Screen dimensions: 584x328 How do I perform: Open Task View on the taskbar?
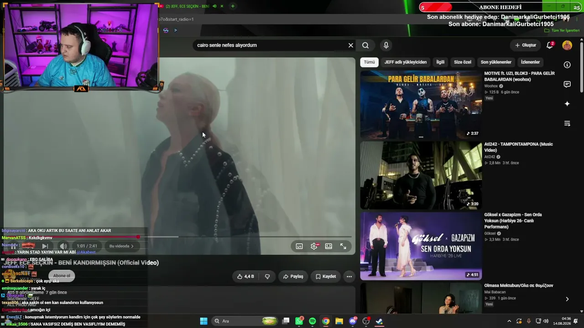(286, 321)
